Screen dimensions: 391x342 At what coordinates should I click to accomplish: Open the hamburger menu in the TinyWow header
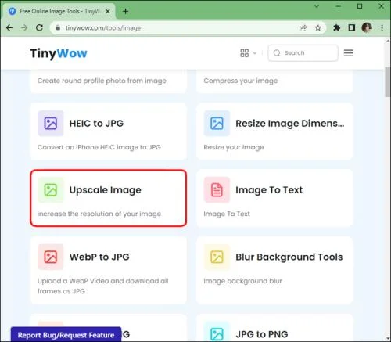[x=349, y=53]
